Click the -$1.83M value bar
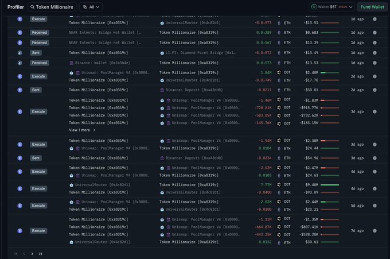390x259 pixels. click(330, 100)
